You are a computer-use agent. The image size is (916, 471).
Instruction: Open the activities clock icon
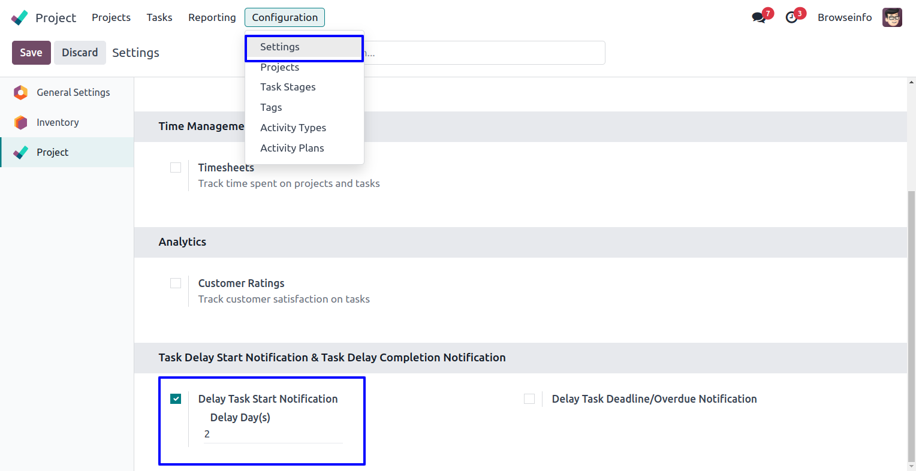[x=792, y=17]
